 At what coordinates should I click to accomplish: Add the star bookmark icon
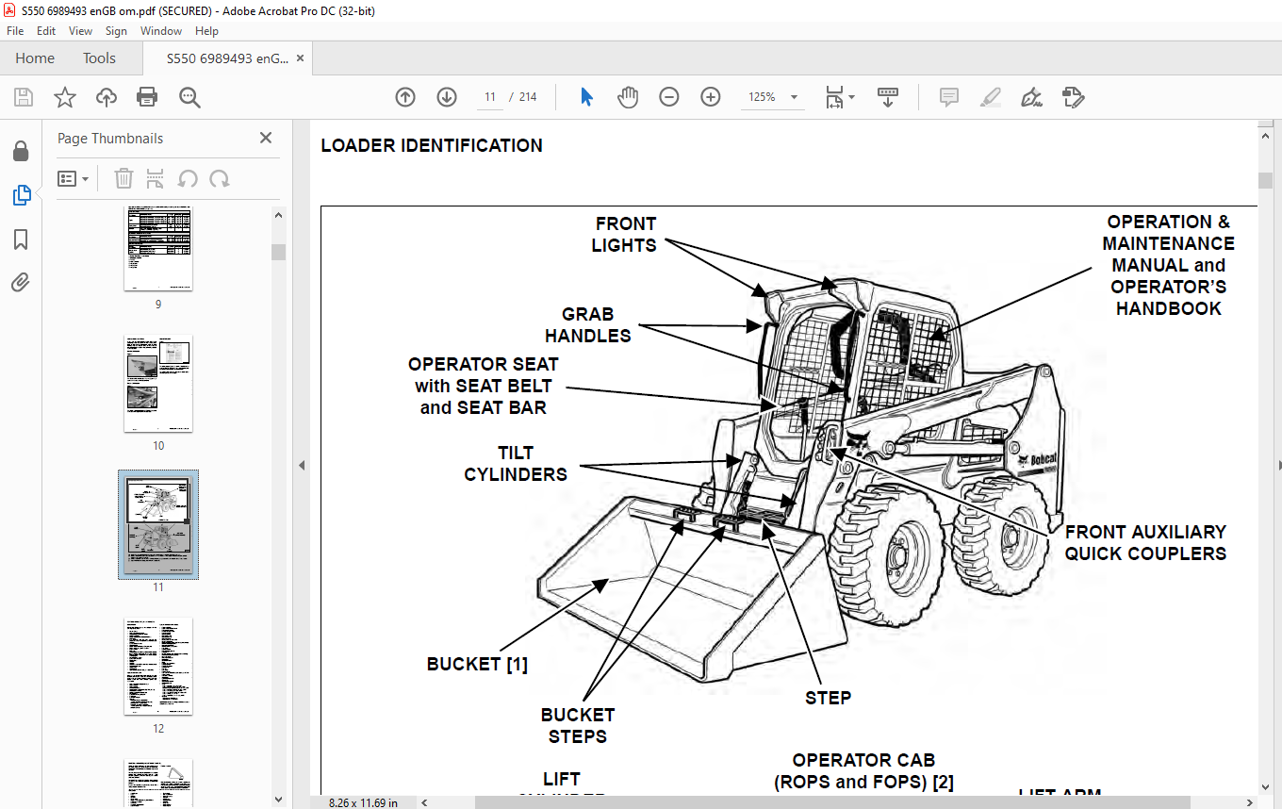click(x=65, y=97)
